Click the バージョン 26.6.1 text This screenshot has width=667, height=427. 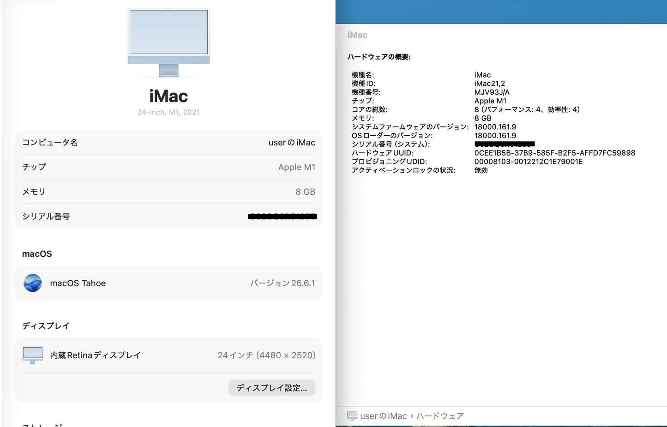(x=282, y=283)
